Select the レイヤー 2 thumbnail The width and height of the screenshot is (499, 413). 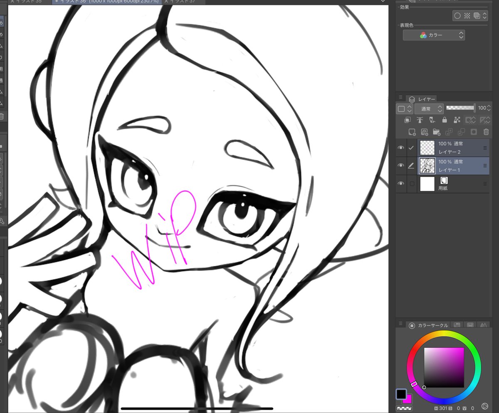[427, 147]
